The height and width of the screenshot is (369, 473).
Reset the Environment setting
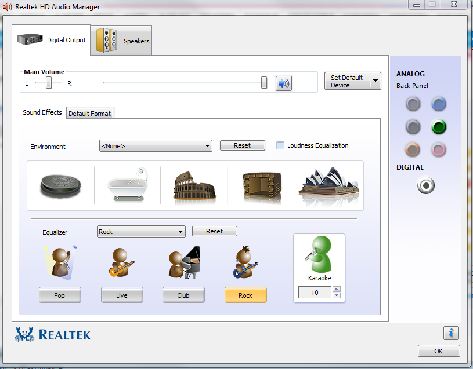point(242,145)
